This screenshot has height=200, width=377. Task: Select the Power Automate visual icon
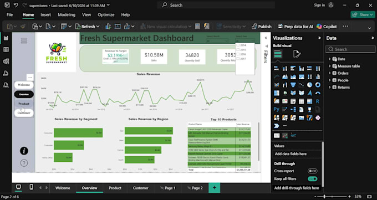(x=277, y=126)
